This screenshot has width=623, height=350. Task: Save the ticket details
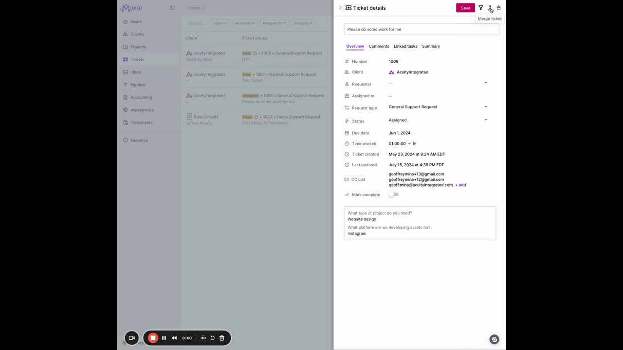[x=465, y=8]
